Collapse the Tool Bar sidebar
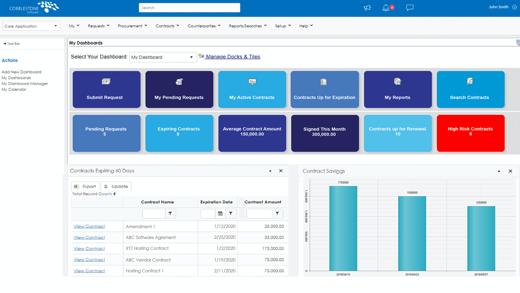520x293 pixels. [11, 43]
